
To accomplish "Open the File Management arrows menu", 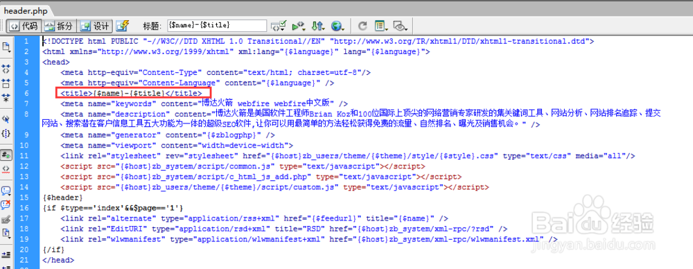I will tap(318, 26).
